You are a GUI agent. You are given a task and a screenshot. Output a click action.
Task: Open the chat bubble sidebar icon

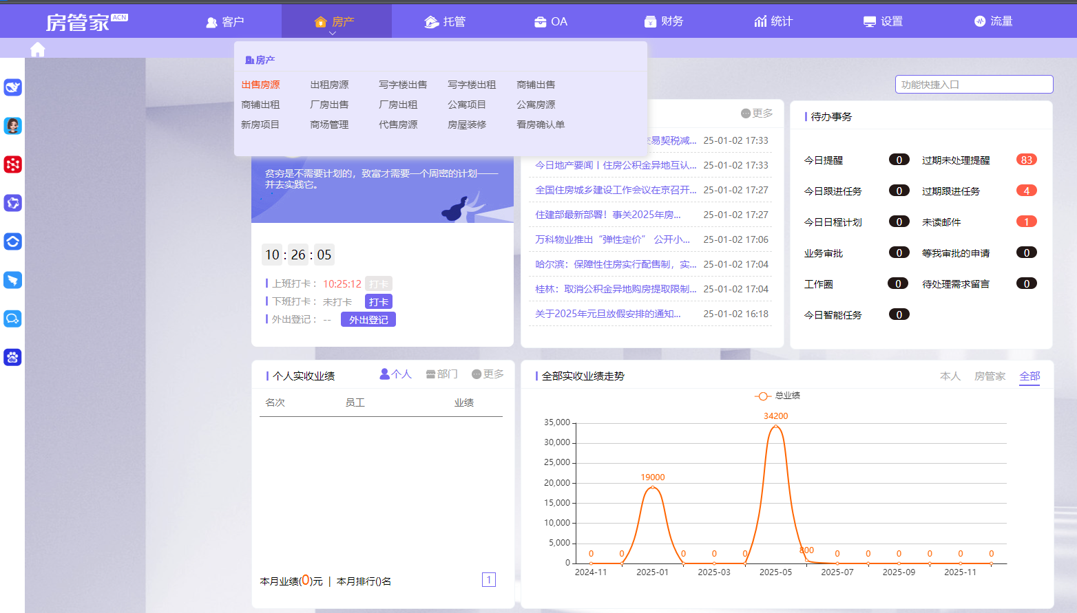(x=13, y=319)
